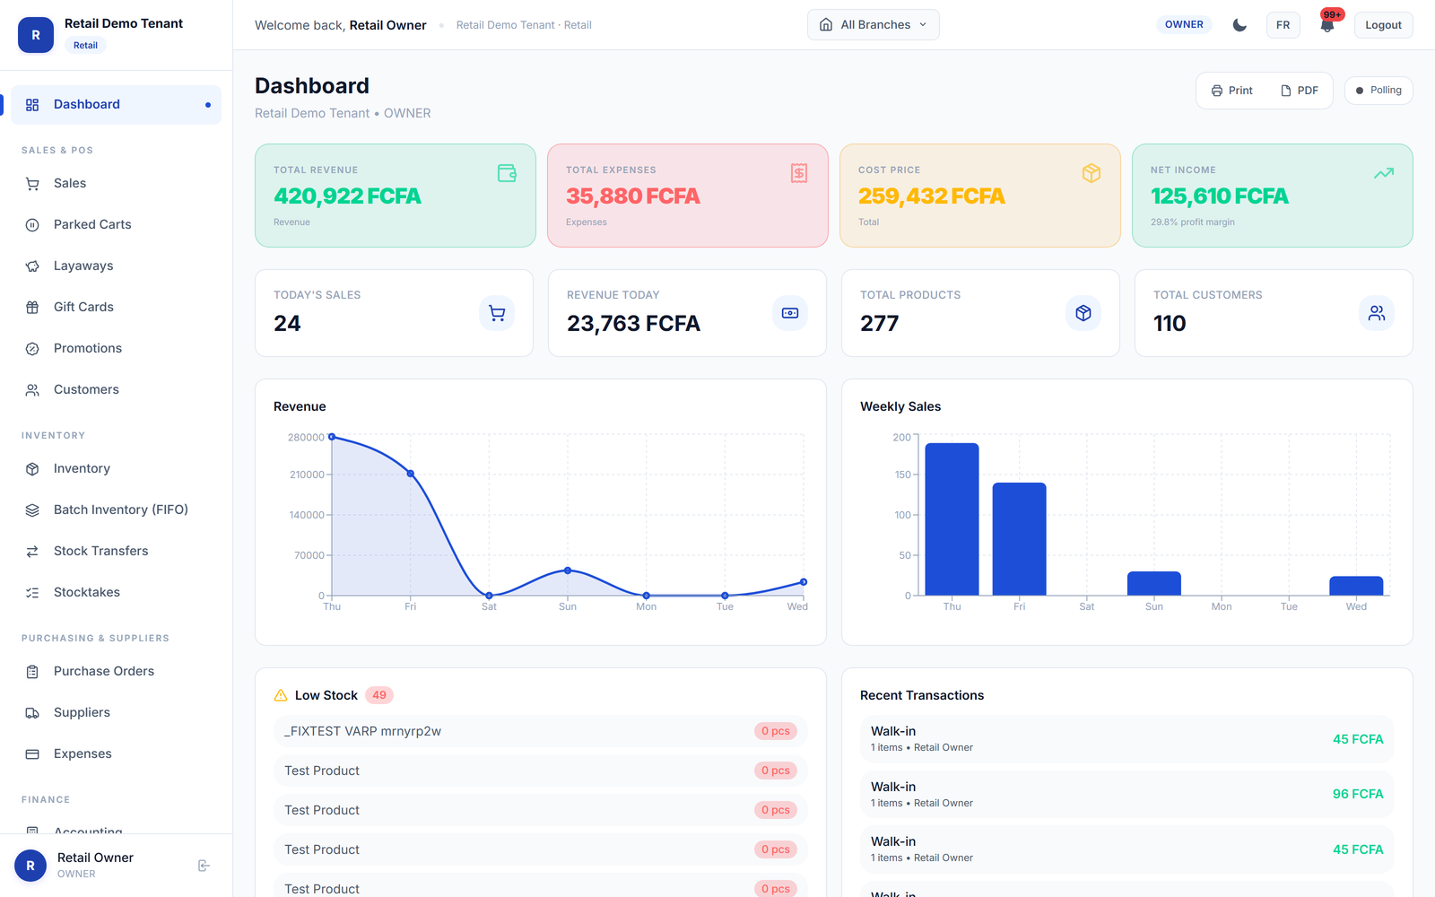Open the All Branches dropdown
Image resolution: width=1435 pixels, height=897 pixels.
coord(874,25)
